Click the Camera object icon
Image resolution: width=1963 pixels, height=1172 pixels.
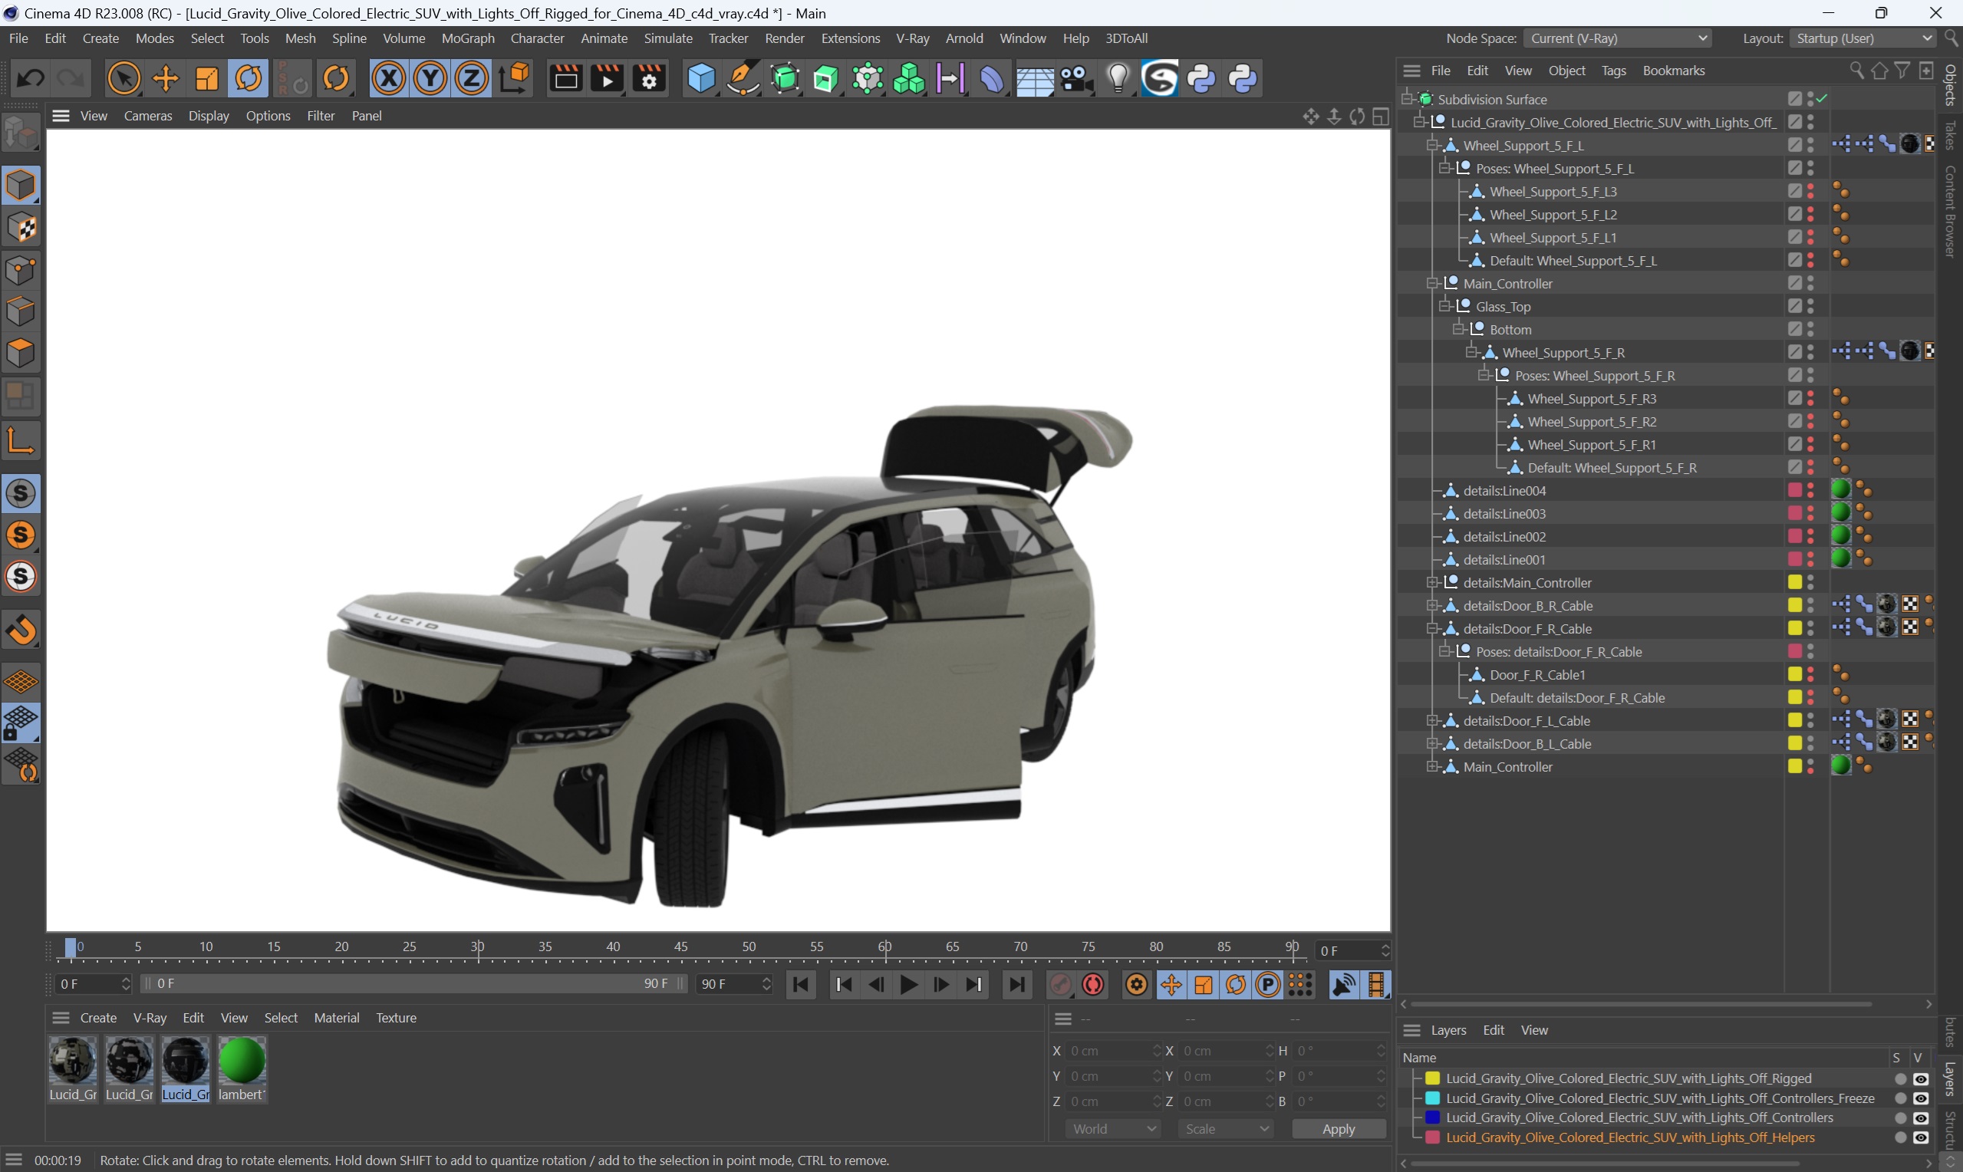click(1077, 78)
